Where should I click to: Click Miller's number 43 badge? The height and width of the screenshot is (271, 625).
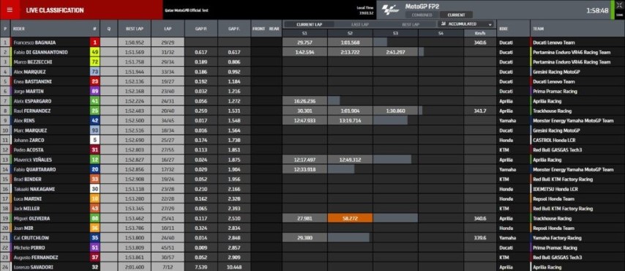[95, 209]
